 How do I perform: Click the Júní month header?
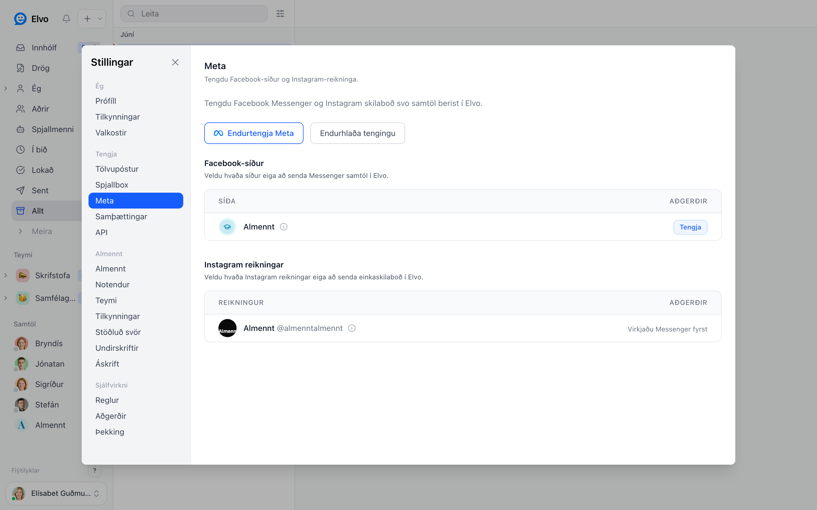tap(127, 34)
